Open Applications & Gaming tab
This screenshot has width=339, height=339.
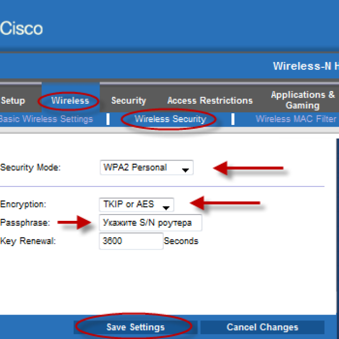tap(302, 100)
